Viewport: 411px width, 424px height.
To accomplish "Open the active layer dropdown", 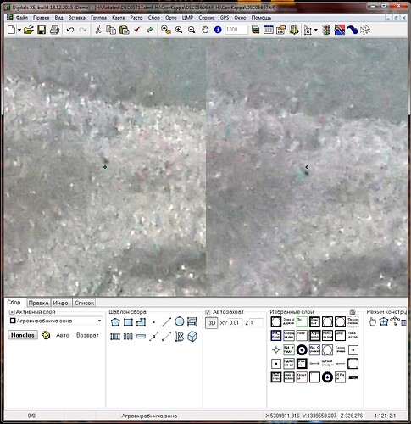I will (99, 321).
